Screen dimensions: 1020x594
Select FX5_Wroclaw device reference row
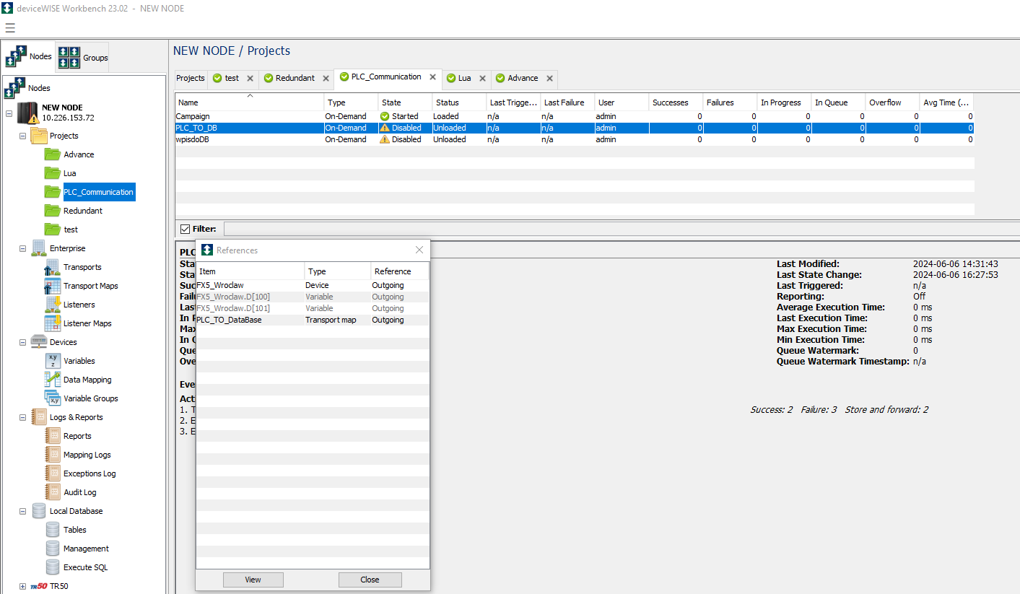coord(313,285)
